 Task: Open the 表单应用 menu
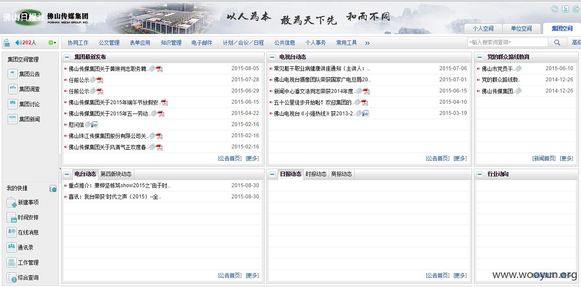coord(140,43)
